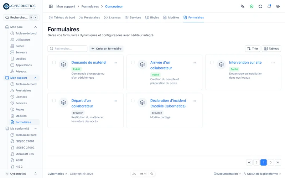
Task: Collapse the Mon support section
Action: [35, 78]
